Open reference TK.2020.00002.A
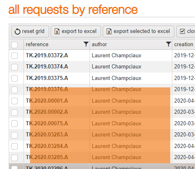The image size is (195, 169). [x=47, y=112]
